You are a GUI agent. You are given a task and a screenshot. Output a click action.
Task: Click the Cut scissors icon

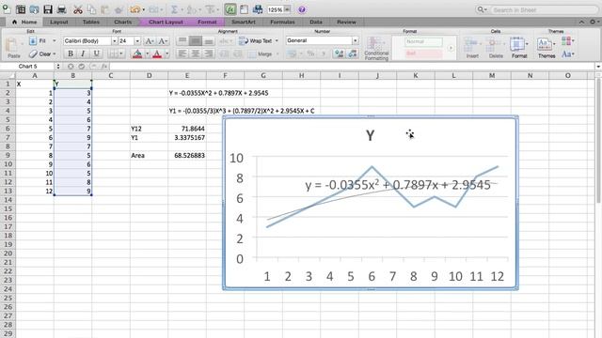coord(78,9)
